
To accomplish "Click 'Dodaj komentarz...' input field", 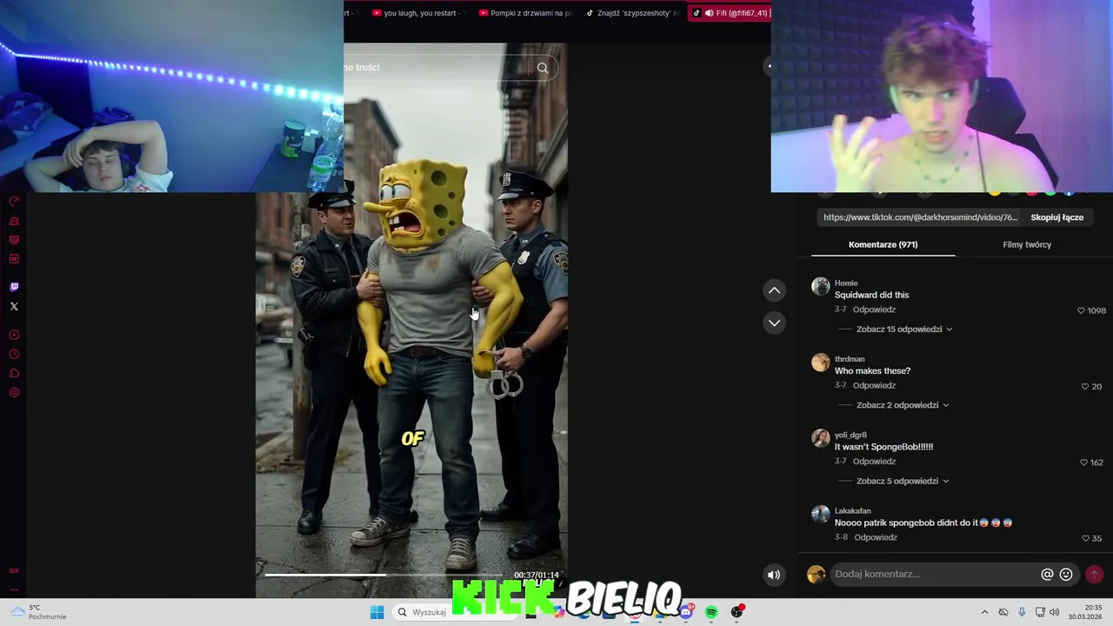I will coord(935,574).
